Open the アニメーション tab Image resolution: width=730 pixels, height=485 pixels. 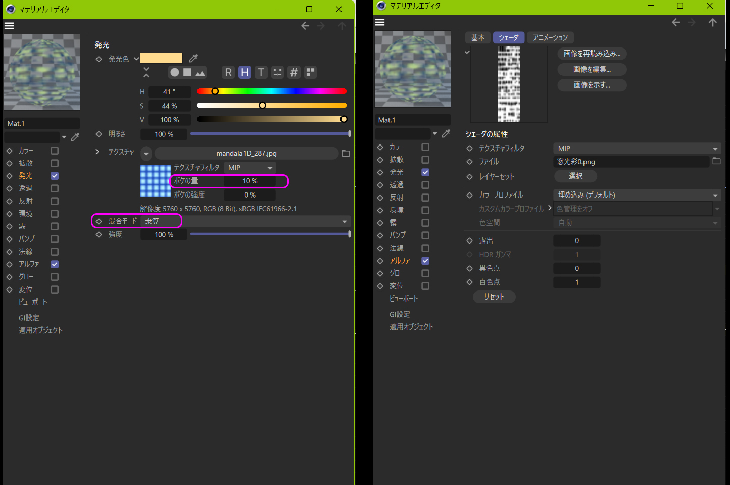coord(550,38)
